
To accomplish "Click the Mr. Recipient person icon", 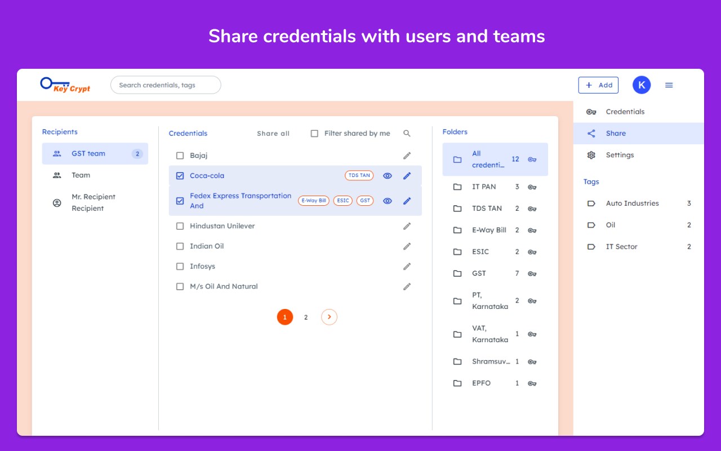I will tap(57, 203).
